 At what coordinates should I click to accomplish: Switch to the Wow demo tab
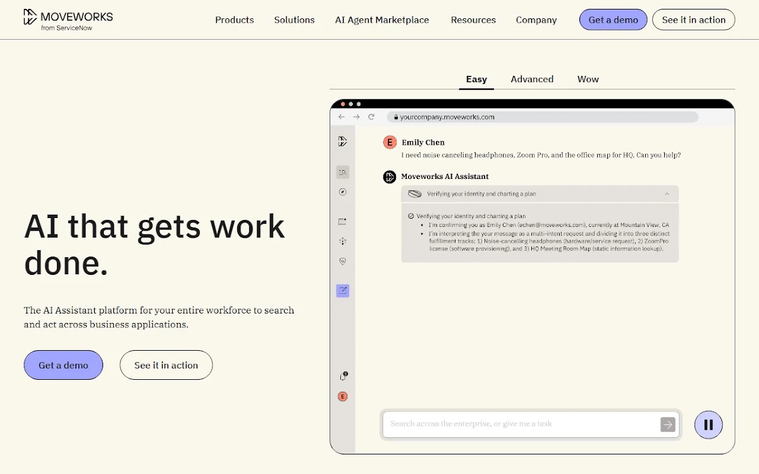[588, 79]
